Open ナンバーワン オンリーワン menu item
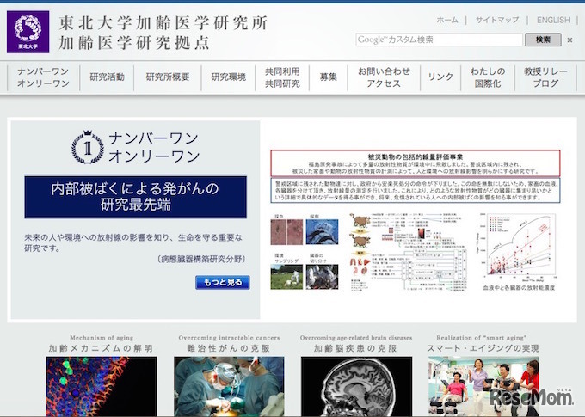 click(x=43, y=77)
